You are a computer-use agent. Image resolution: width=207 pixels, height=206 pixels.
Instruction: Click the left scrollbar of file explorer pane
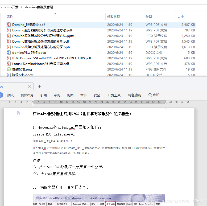click(0, 40)
